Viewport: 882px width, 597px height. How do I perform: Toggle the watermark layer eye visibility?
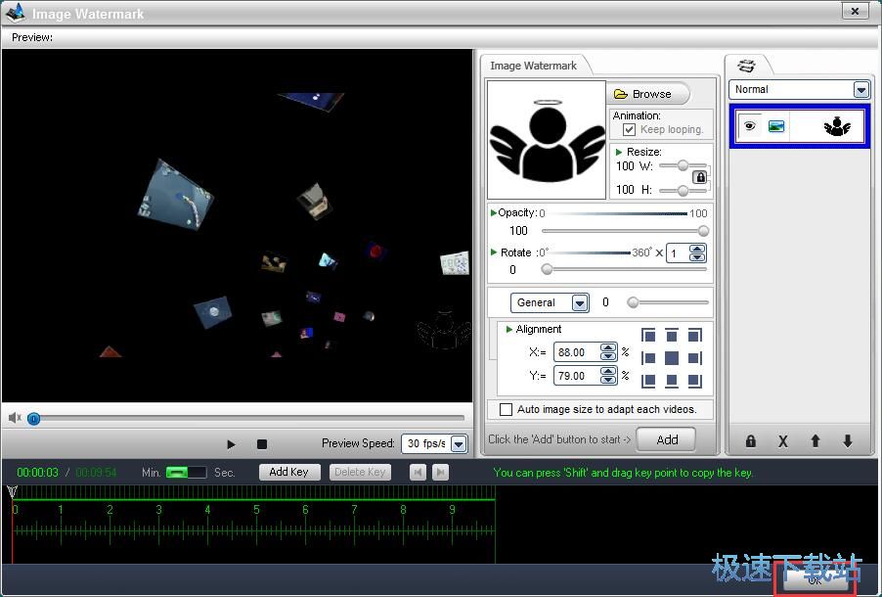pos(749,126)
